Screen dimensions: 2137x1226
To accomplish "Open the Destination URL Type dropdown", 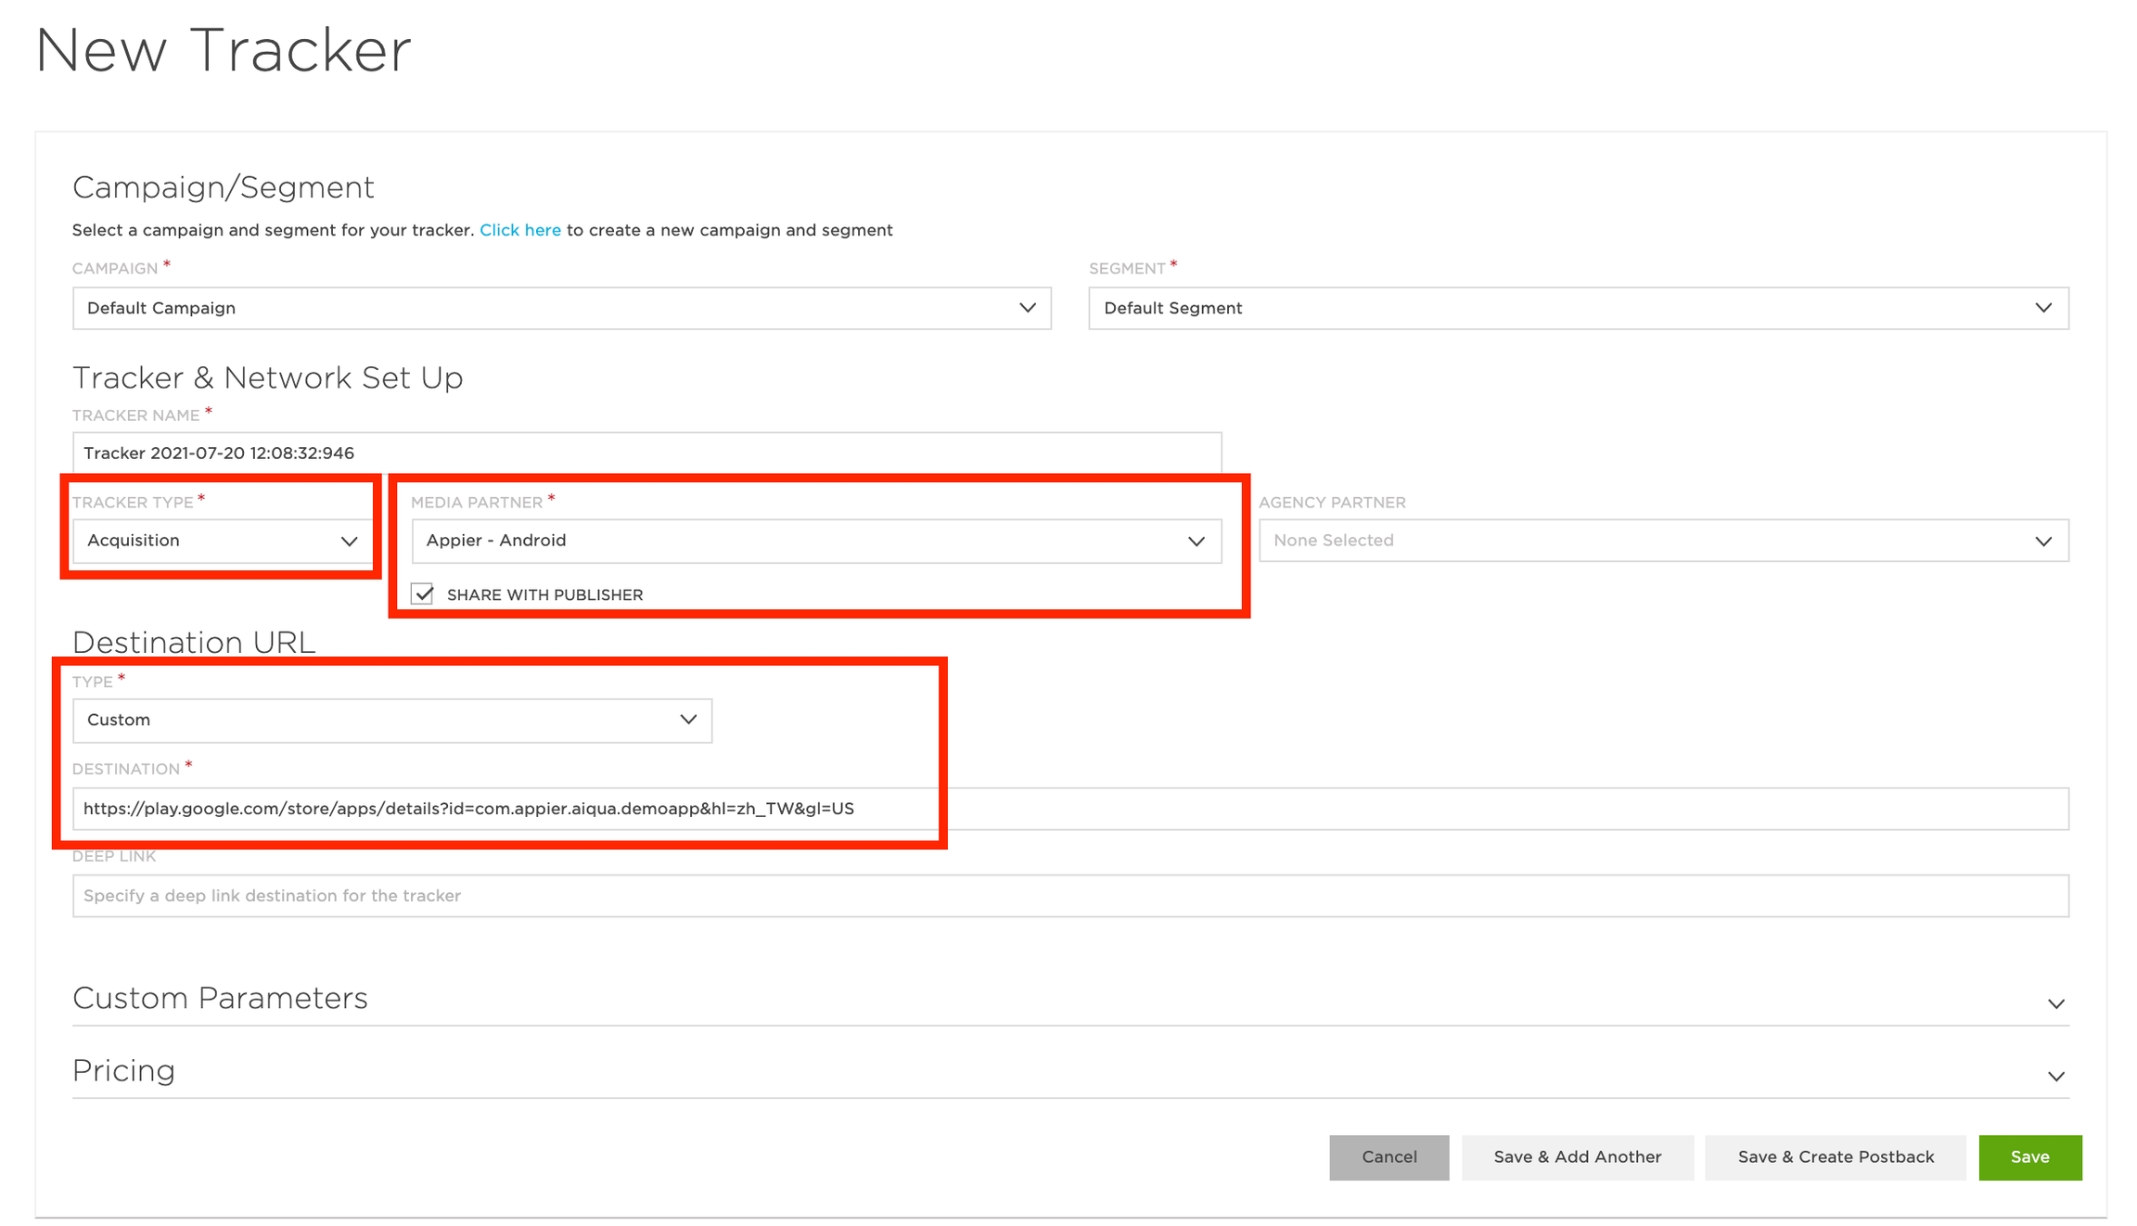I will pyautogui.click(x=391, y=721).
